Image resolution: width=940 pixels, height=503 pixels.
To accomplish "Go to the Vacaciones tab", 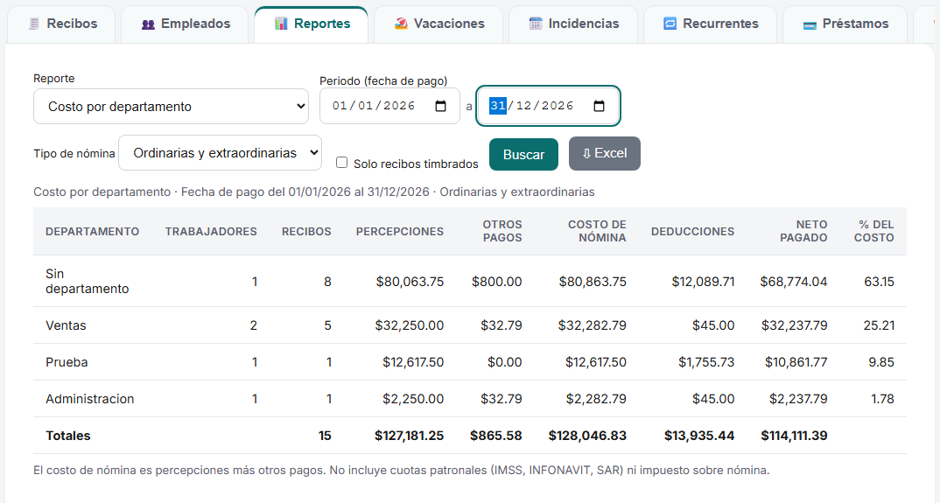I will 438,24.
